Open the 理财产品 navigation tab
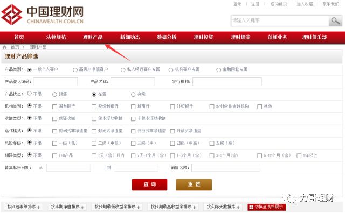Viewport: 345px width, 213px height. [93, 37]
